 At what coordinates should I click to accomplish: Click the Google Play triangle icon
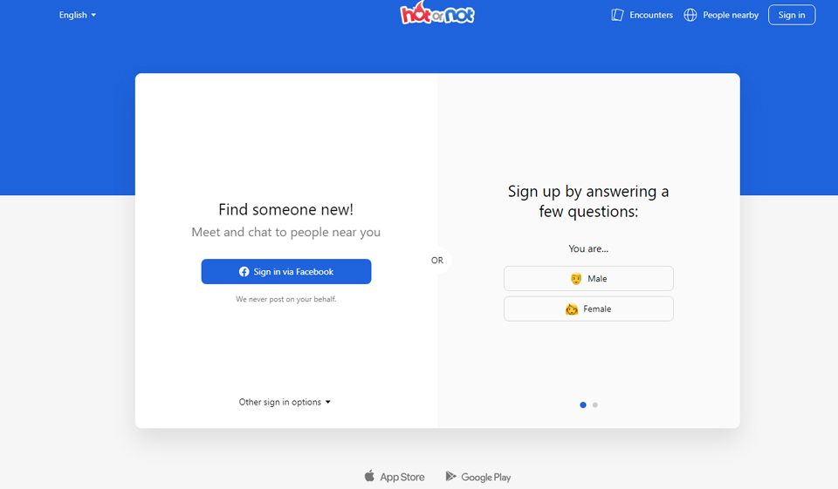coord(450,477)
